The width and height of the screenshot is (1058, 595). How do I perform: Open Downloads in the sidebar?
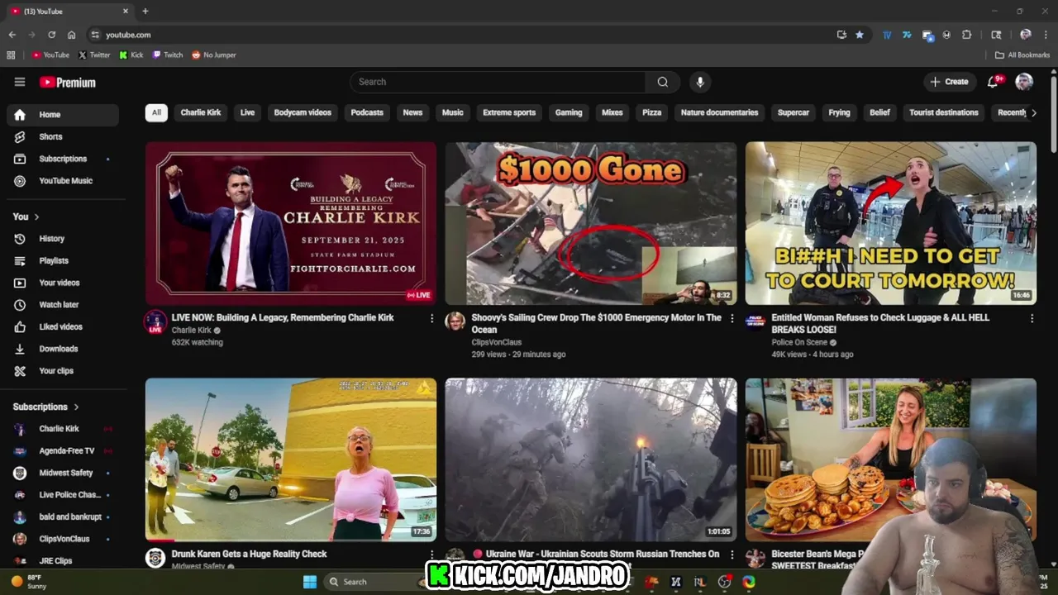pos(62,349)
